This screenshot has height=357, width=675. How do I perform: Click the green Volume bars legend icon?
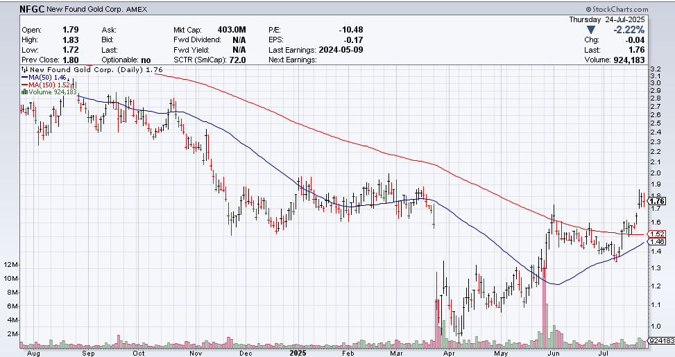click(24, 92)
